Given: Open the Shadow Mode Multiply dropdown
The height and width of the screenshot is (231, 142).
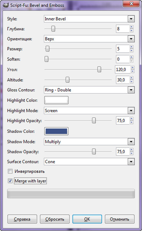Looking at the screenshot, I should click(89, 142).
